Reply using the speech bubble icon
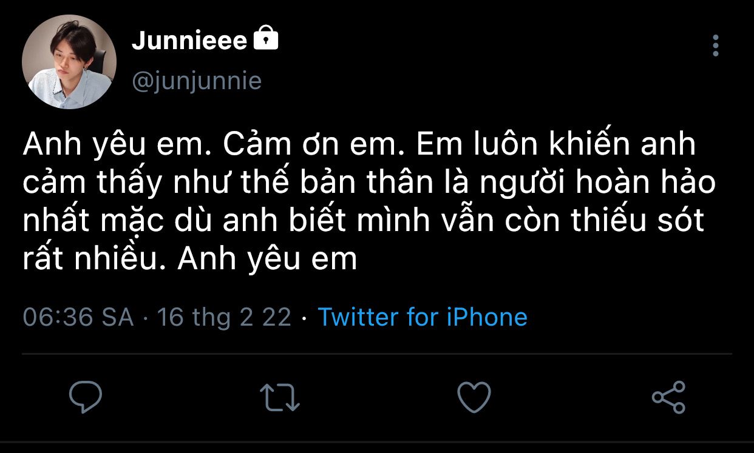 click(85, 397)
